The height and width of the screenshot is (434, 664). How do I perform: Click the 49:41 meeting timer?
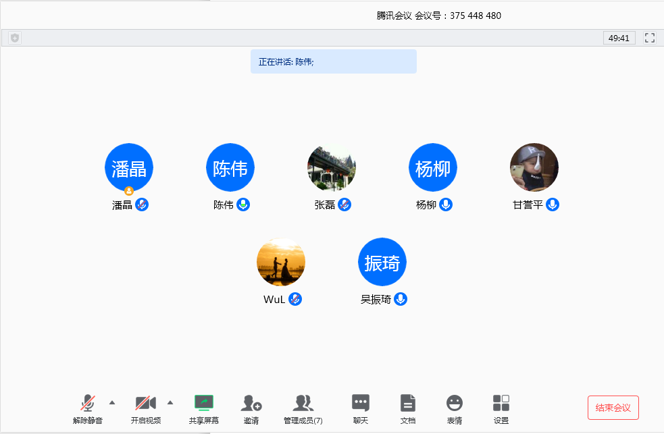pyautogui.click(x=619, y=38)
